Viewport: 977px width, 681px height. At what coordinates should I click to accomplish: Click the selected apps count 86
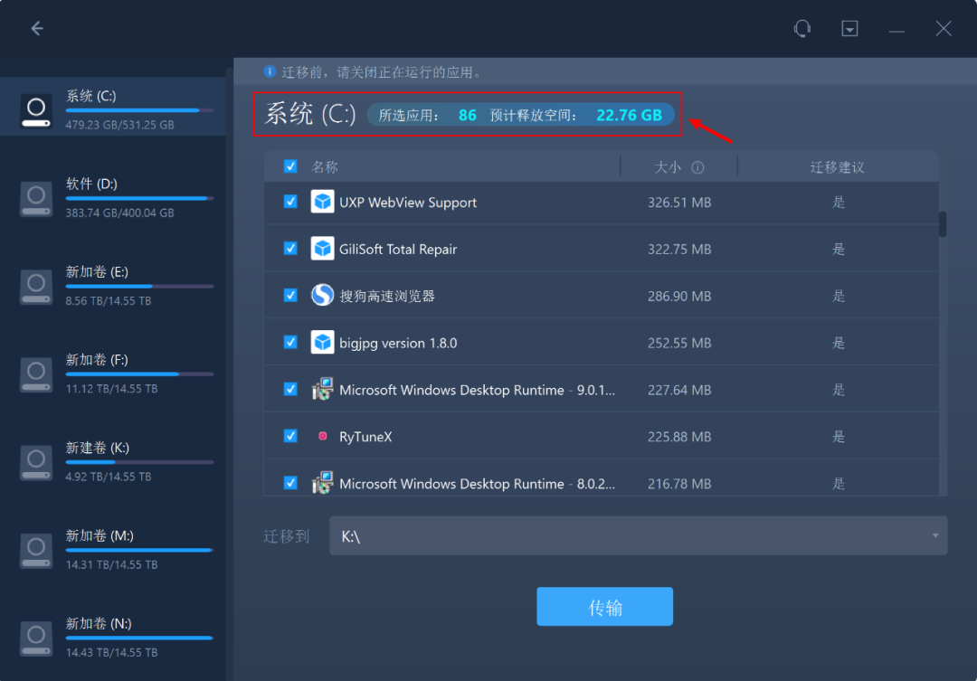(x=468, y=115)
